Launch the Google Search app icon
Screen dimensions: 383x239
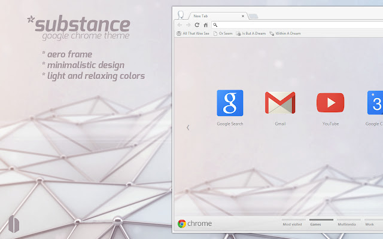click(x=230, y=103)
